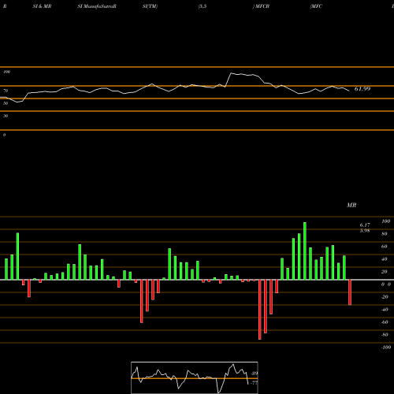This screenshot has width=394, height=394.
Task: Click the '-60' axis label of the MR chart
Action: (385, 322)
